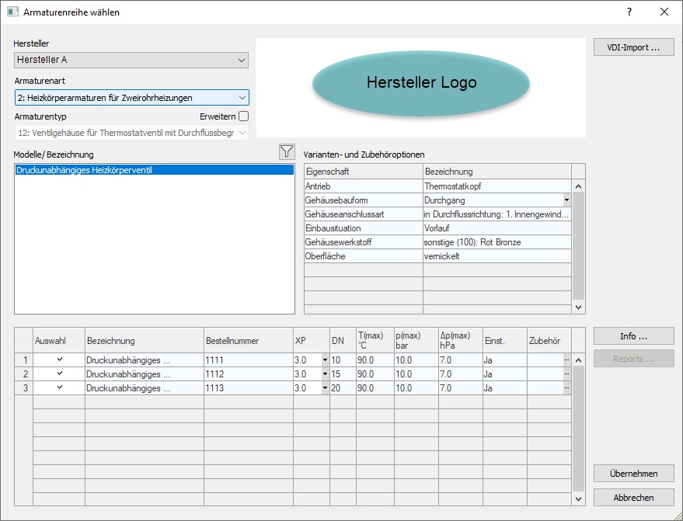Click the DN column header
683x521 pixels.
coord(343,341)
